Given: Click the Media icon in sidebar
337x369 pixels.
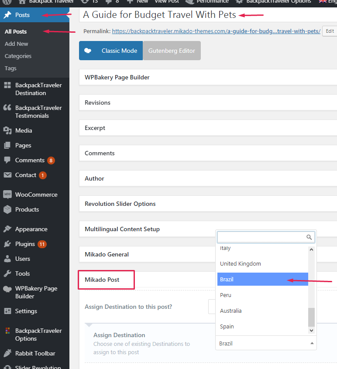Looking at the screenshot, I should pyautogui.click(x=7, y=130).
